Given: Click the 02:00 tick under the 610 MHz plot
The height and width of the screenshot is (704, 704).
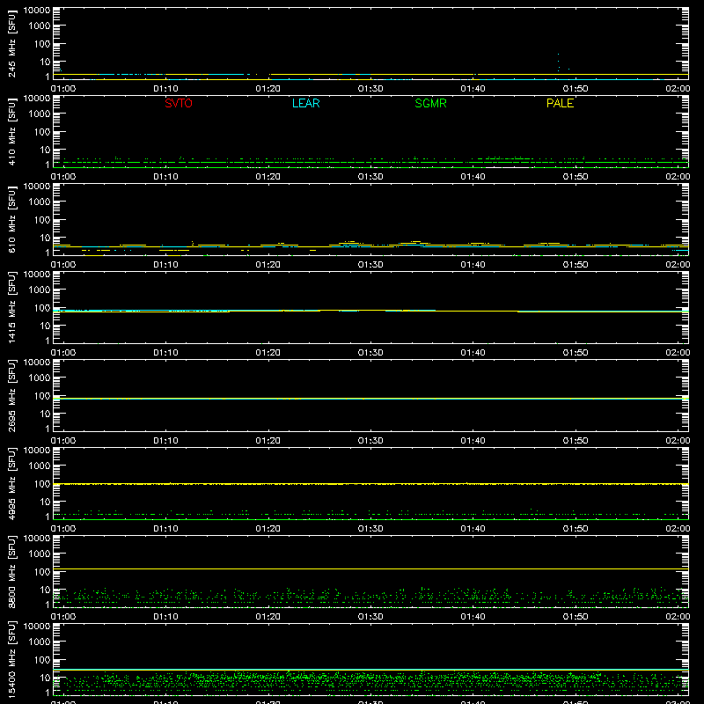Looking at the screenshot, I should click(x=678, y=265).
